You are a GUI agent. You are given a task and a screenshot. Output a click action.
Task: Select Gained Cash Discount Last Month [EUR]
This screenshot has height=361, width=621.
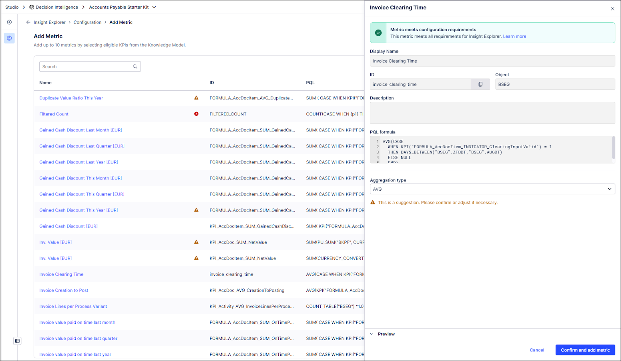(80, 130)
